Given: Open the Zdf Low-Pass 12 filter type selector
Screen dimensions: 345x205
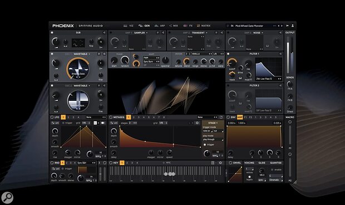Looking at the screenshot, I should coord(268,79).
